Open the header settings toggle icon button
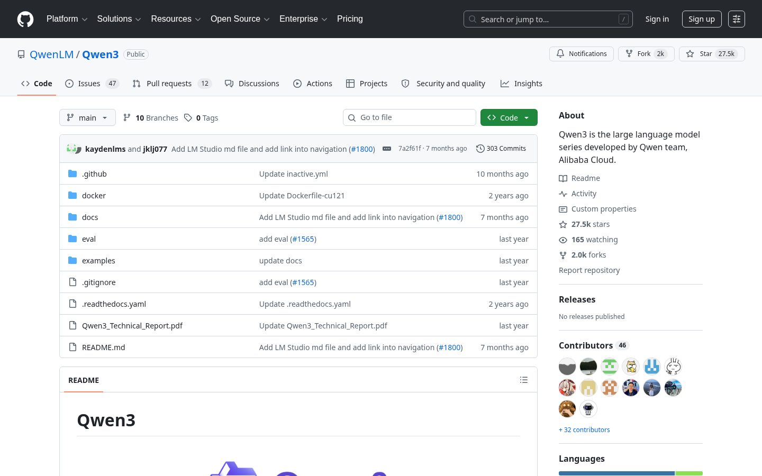 click(737, 19)
